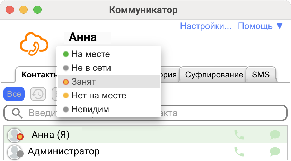
Task: Click the Анна user name status dropdown
Action: click(83, 37)
